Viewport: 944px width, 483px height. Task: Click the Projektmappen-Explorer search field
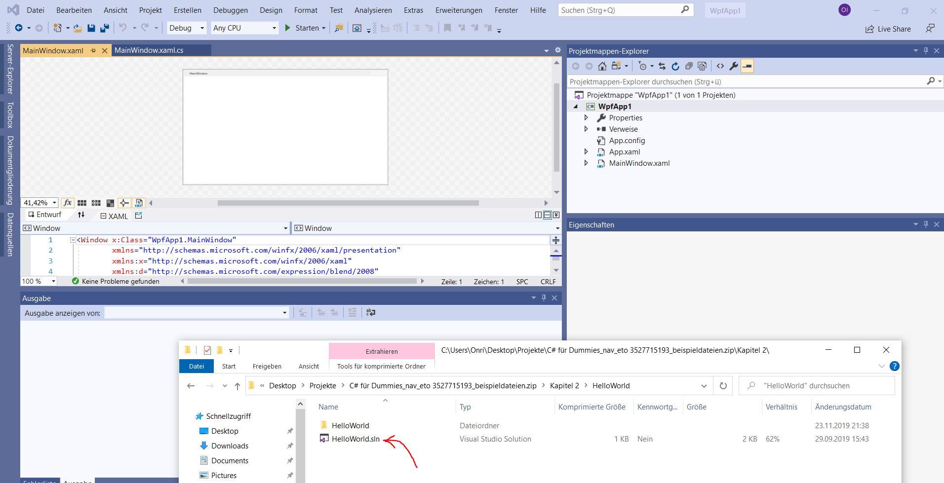pos(755,81)
